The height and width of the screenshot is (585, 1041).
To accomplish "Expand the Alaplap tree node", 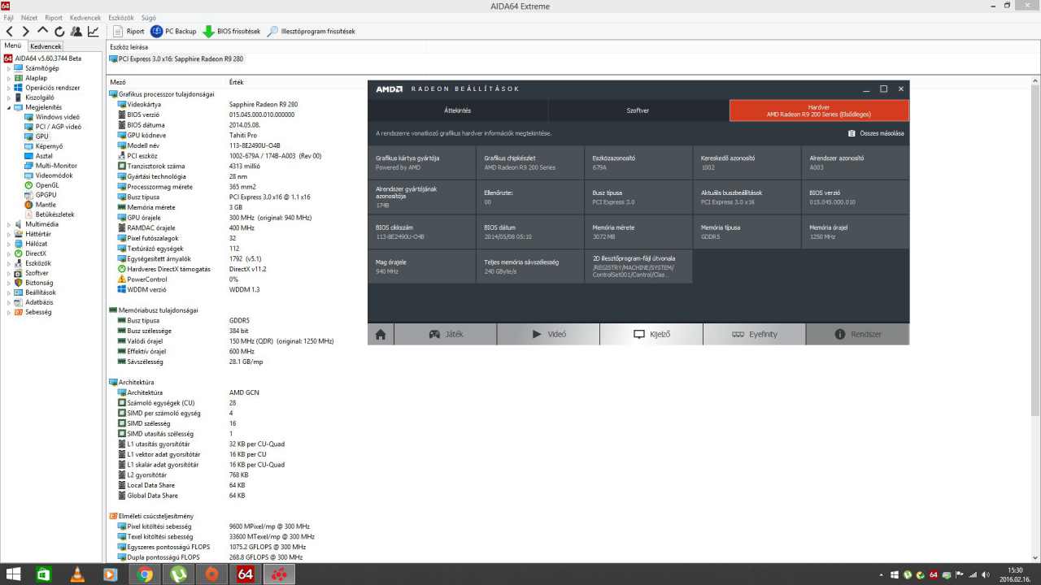I will (x=9, y=78).
